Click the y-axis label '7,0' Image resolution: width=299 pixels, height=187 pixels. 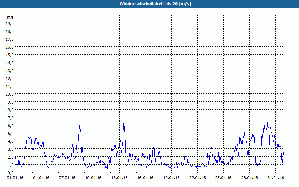[x=11, y=118]
